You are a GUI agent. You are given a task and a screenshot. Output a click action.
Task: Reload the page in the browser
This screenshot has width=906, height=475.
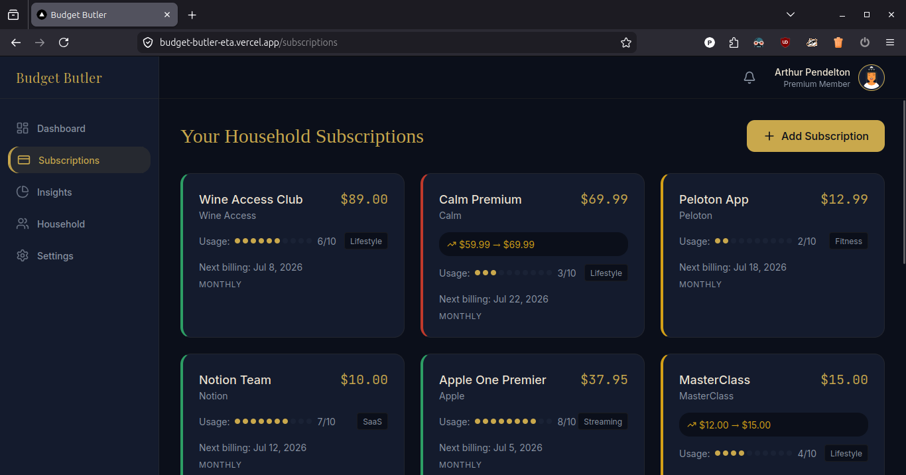64,42
